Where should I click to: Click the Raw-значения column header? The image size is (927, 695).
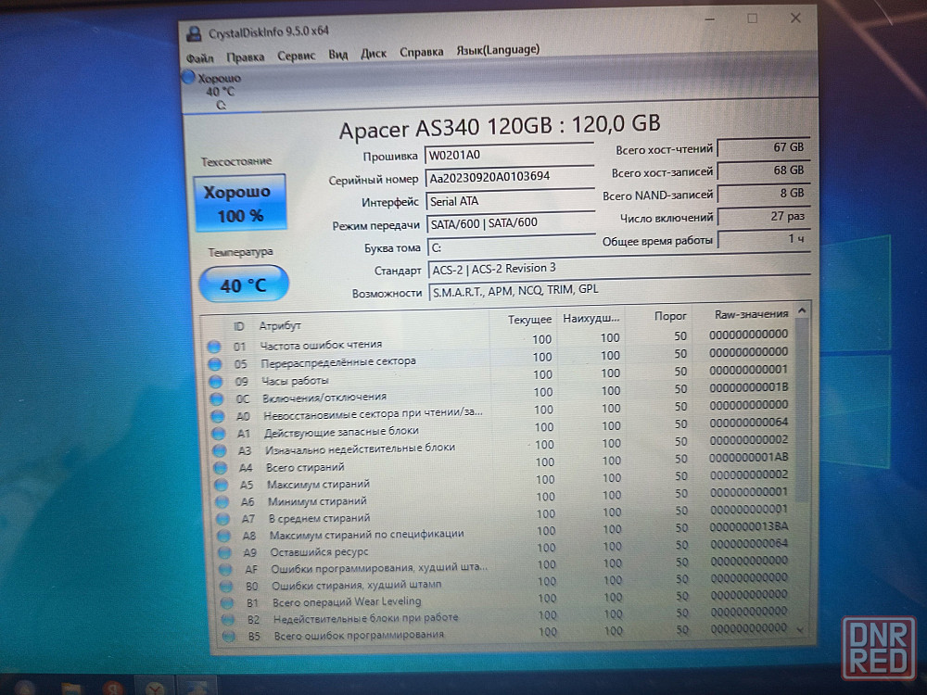[x=751, y=314]
